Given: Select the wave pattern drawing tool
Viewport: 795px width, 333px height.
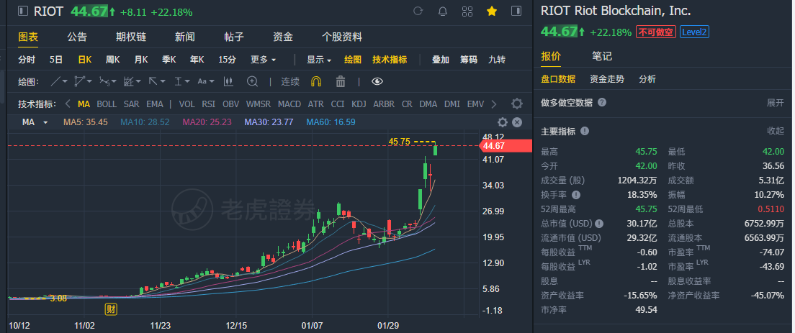Looking at the screenshot, I should coord(104,81).
